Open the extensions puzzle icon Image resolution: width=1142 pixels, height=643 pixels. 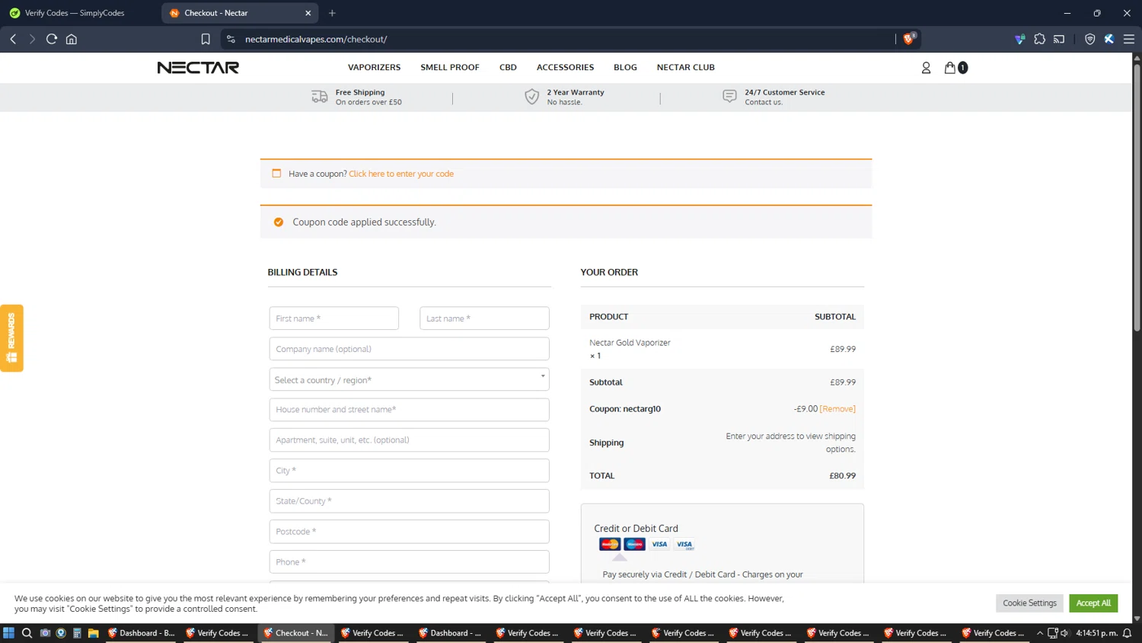[1039, 39]
